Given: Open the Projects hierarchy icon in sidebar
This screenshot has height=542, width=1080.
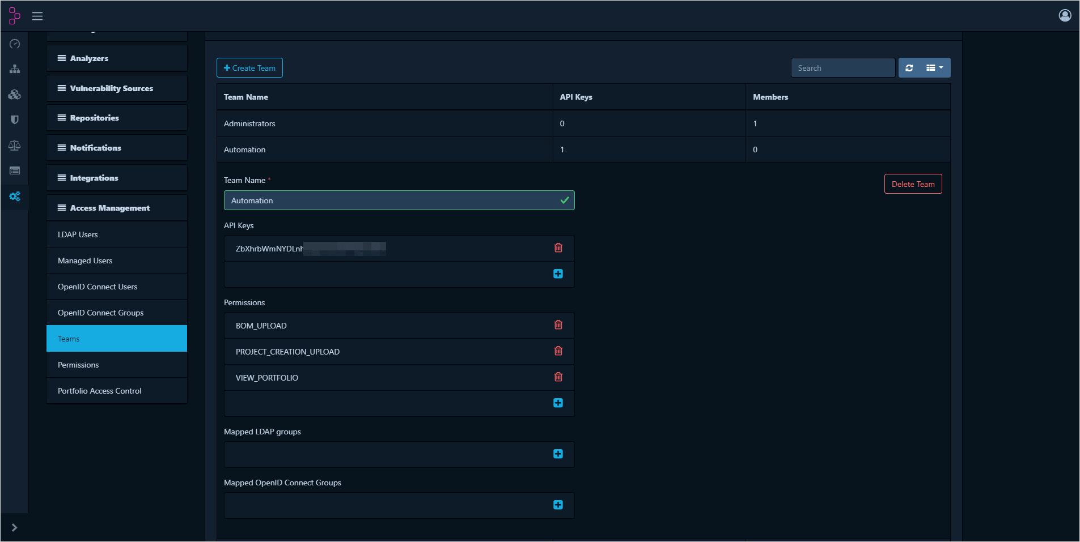Looking at the screenshot, I should (x=15, y=69).
